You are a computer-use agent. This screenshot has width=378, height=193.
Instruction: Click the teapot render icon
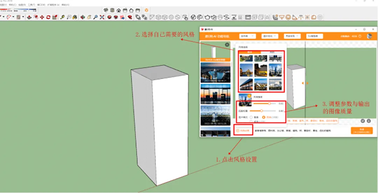pos(207,17)
